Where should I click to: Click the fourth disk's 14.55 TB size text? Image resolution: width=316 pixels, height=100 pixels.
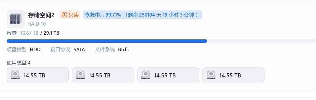click(230, 75)
